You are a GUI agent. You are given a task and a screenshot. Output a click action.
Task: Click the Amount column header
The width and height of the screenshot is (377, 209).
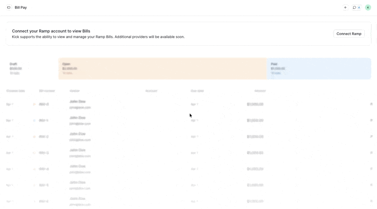[260, 91]
